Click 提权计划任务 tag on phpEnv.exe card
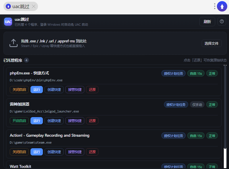This screenshot has width=229, height=169. click(173, 73)
